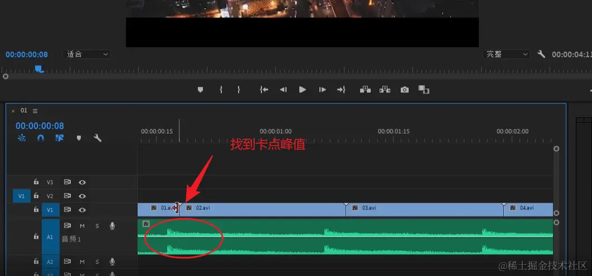Enable A2 voice-over record microphone

pos(112,262)
